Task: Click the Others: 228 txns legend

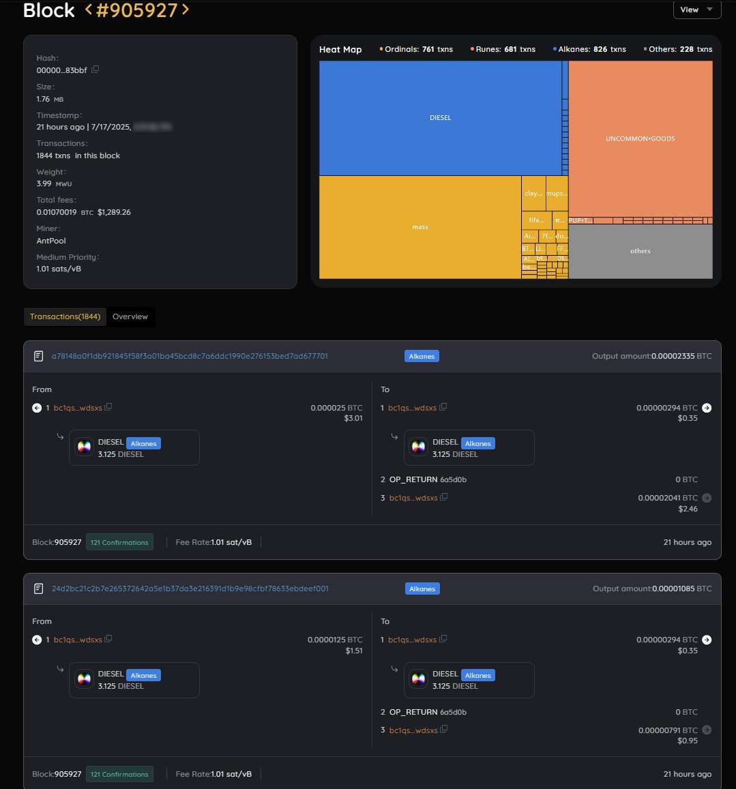Action: (x=678, y=49)
